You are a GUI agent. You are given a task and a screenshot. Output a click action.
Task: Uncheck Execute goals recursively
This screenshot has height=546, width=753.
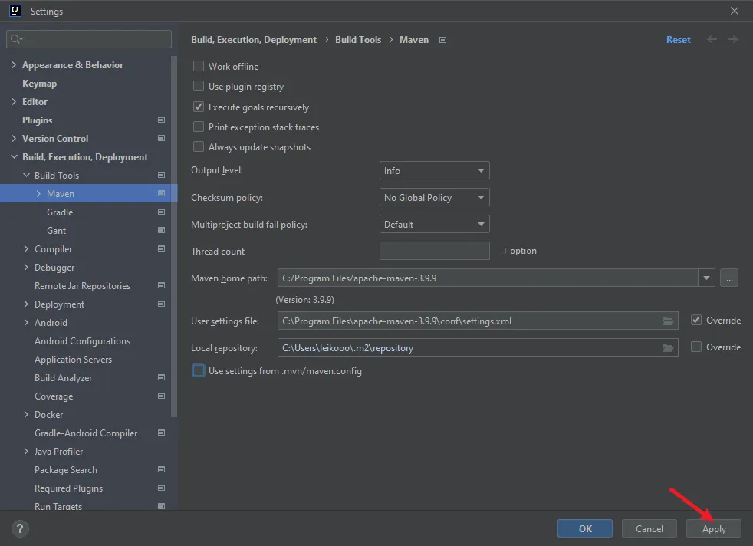pyautogui.click(x=199, y=107)
